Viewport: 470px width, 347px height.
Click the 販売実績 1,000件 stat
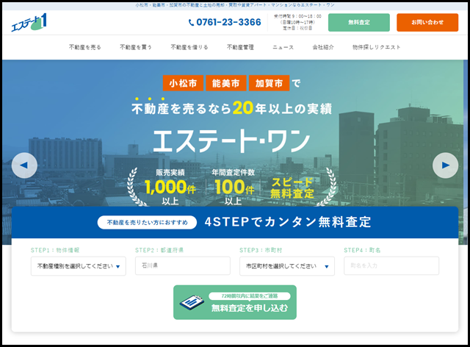[170, 187]
